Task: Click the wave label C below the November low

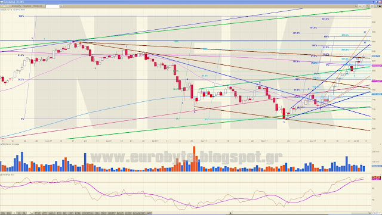Action: pyautogui.click(x=284, y=121)
